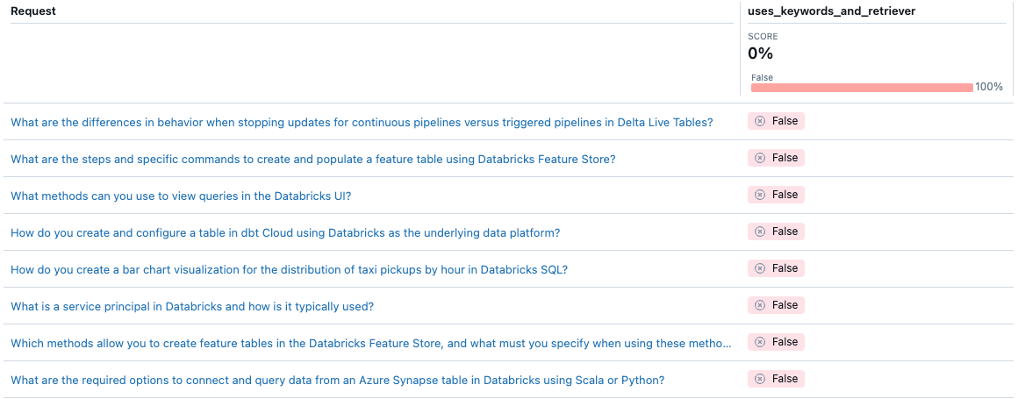Click the False icon in the taxi pickups row
This screenshot has height=399, width=1018.
pyautogui.click(x=760, y=268)
